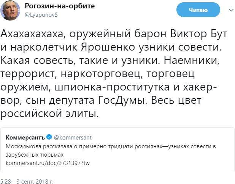
Task: Open the Коммерсантъ account name
Action: (25, 137)
